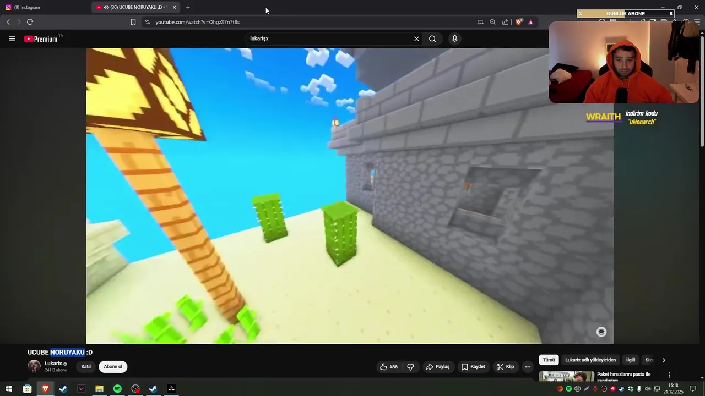705x396 pixels.
Task: Open File Explorer from the taskbar
Action: pyautogui.click(x=99, y=389)
